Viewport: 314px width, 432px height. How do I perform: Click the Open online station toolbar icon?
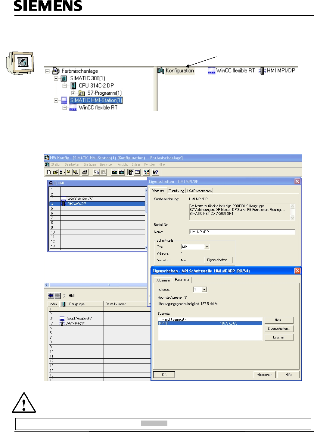(62, 172)
